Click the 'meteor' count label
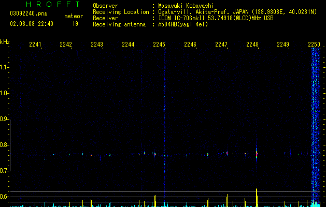326x207 pixels. [x=74, y=16]
